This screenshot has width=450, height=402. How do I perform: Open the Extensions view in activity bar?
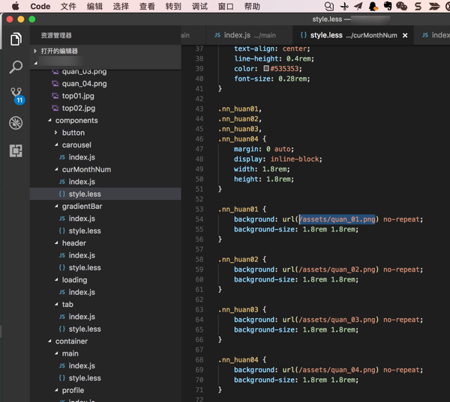(15, 150)
